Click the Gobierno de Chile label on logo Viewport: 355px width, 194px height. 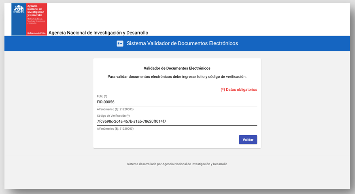[x=36, y=33]
